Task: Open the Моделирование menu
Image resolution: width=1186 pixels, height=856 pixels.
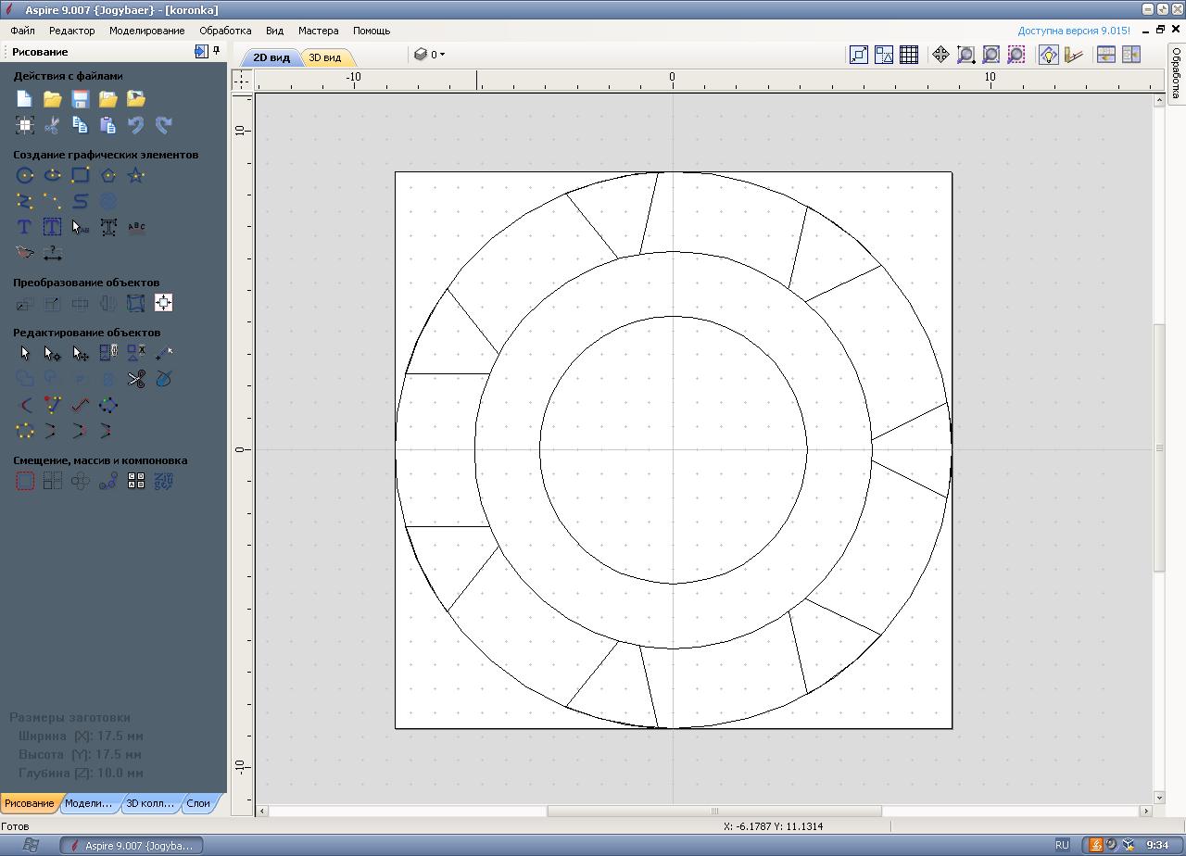Action: (146, 31)
